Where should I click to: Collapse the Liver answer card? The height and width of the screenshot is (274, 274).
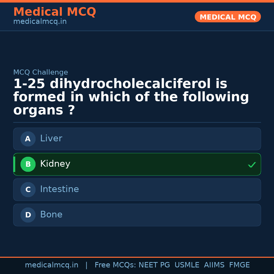coord(137,139)
